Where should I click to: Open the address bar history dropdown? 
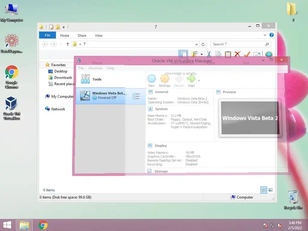[x=196, y=45]
